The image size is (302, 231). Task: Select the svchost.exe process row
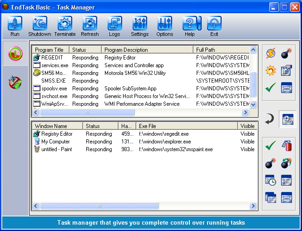coord(141,96)
